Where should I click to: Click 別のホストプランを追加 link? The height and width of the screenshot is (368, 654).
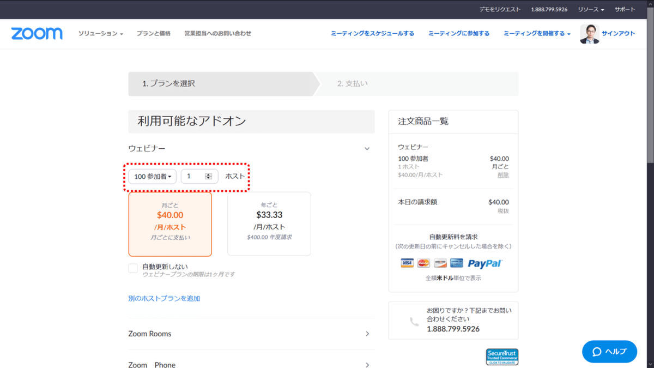[164, 299]
